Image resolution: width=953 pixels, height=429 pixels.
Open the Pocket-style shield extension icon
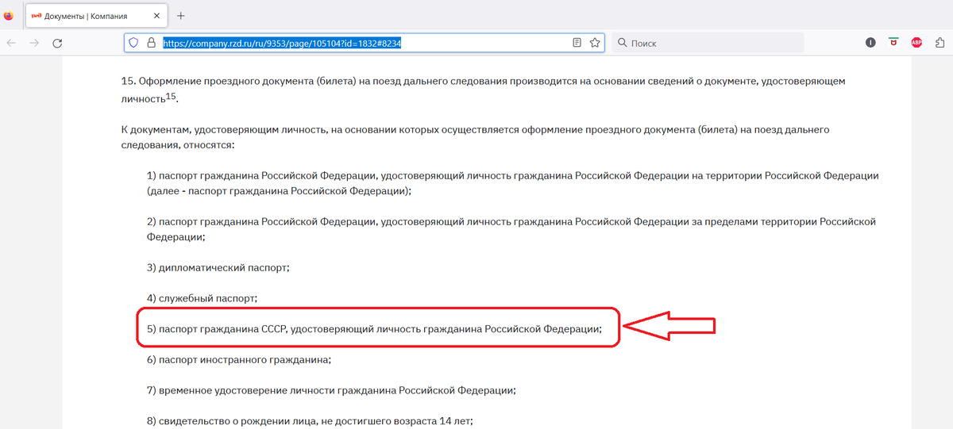tap(893, 43)
